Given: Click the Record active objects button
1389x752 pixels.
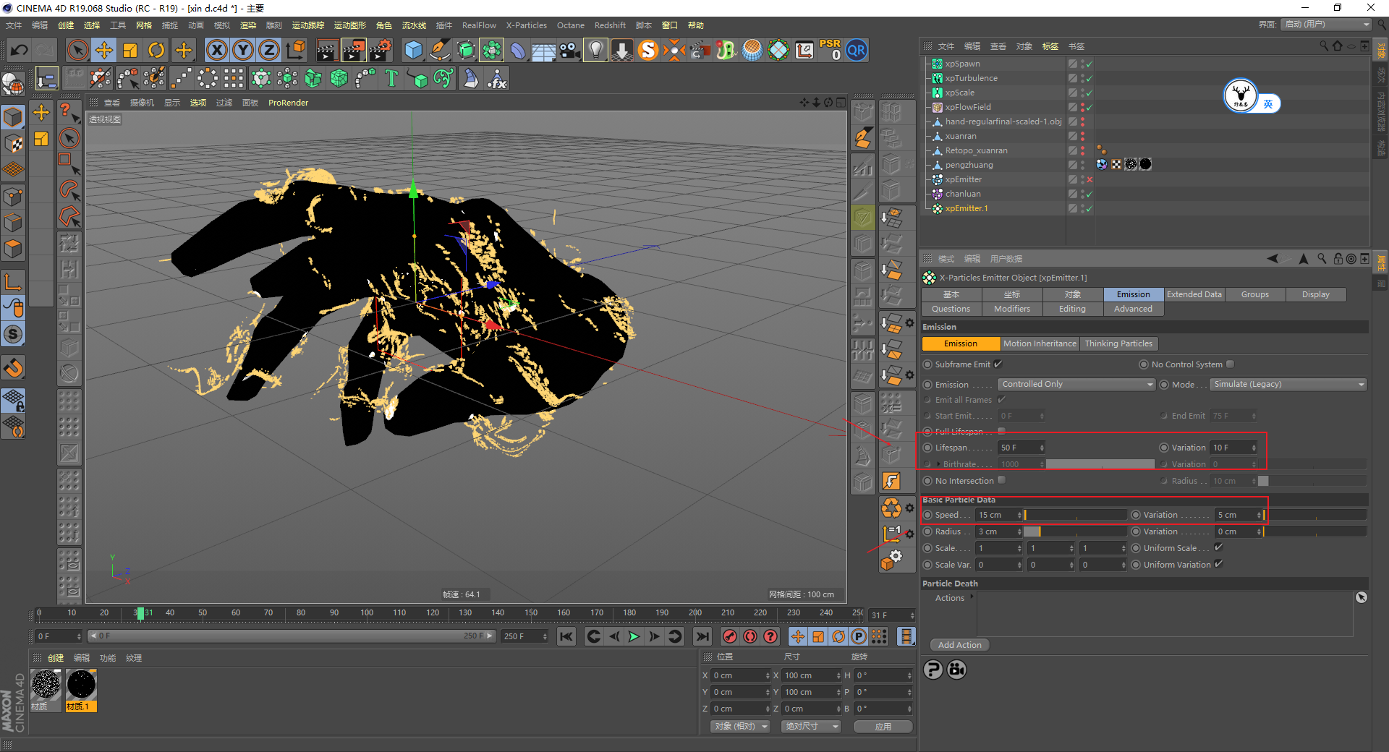Looking at the screenshot, I should (x=730, y=636).
